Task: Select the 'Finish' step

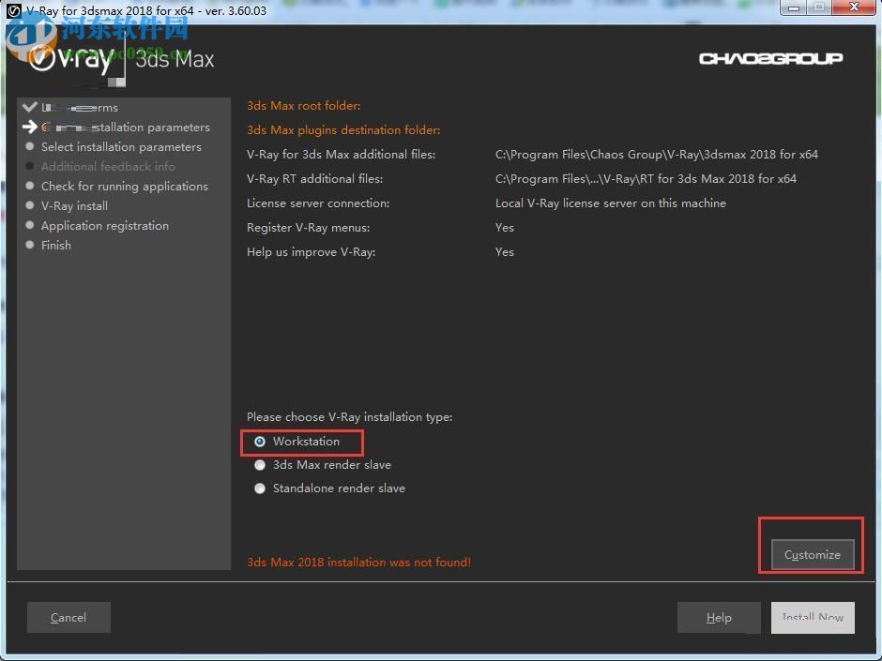Action: click(x=55, y=245)
